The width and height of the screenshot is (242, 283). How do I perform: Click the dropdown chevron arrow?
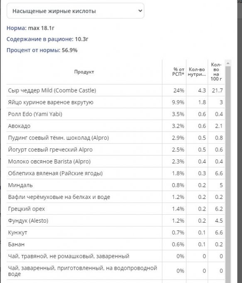click(x=140, y=11)
